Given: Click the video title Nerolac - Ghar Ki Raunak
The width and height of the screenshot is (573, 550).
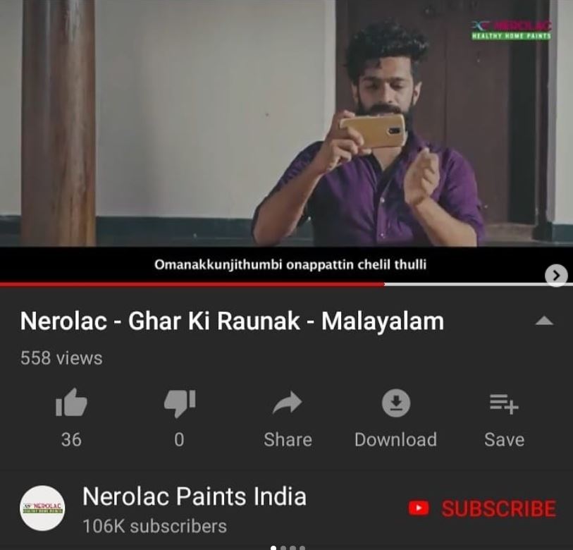Looking at the screenshot, I should [232, 321].
